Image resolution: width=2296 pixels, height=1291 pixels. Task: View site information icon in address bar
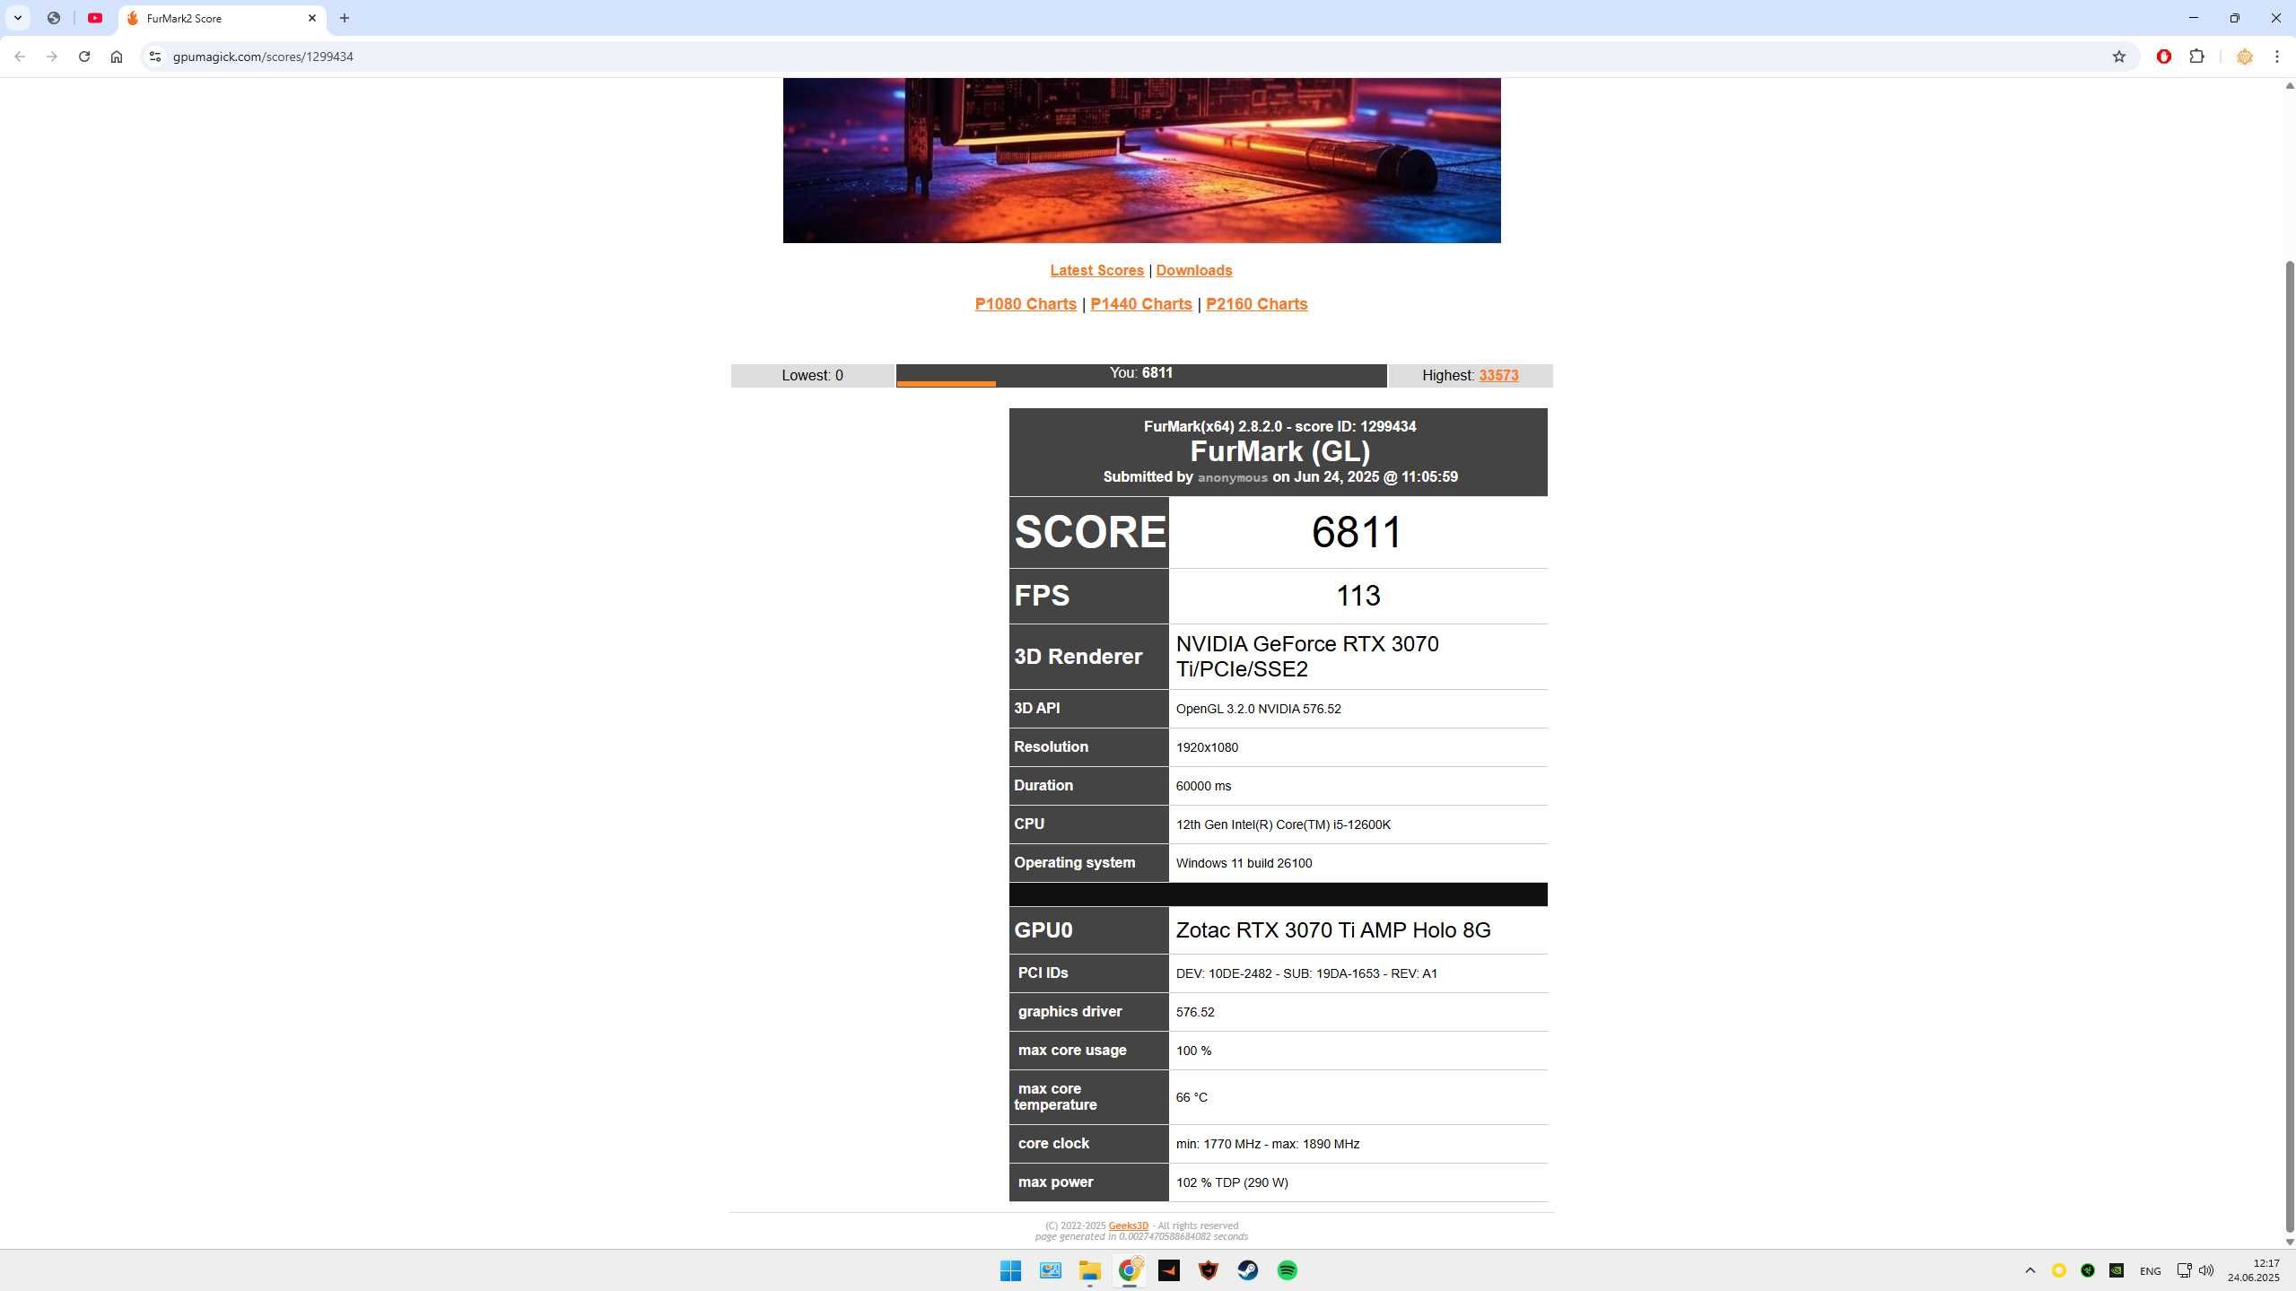154,57
